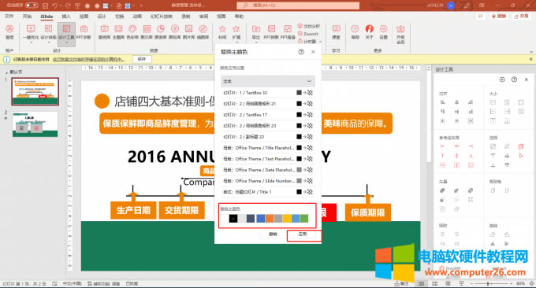Open the 案例库 case library
Viewport: 536px width, 288px height.
point(104,32)
